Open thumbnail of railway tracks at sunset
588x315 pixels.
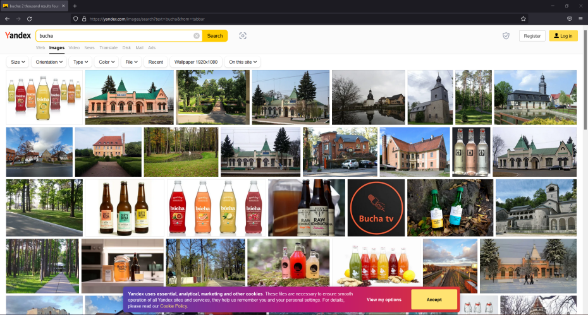[450, 266]
